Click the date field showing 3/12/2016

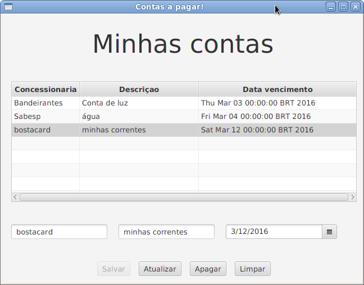coord(274,232)
